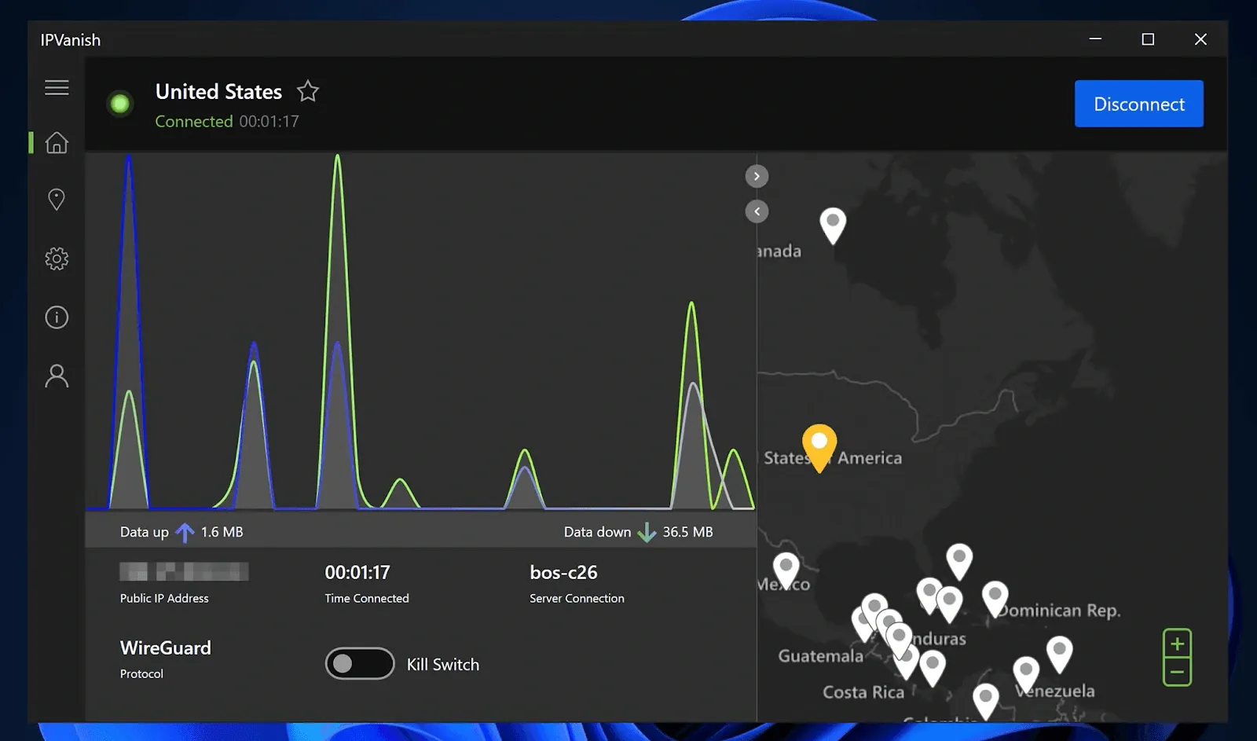Screen dimensions: 1257x741
Task: Click the WireGuard protocol label
Action: (x=166, y=648)
